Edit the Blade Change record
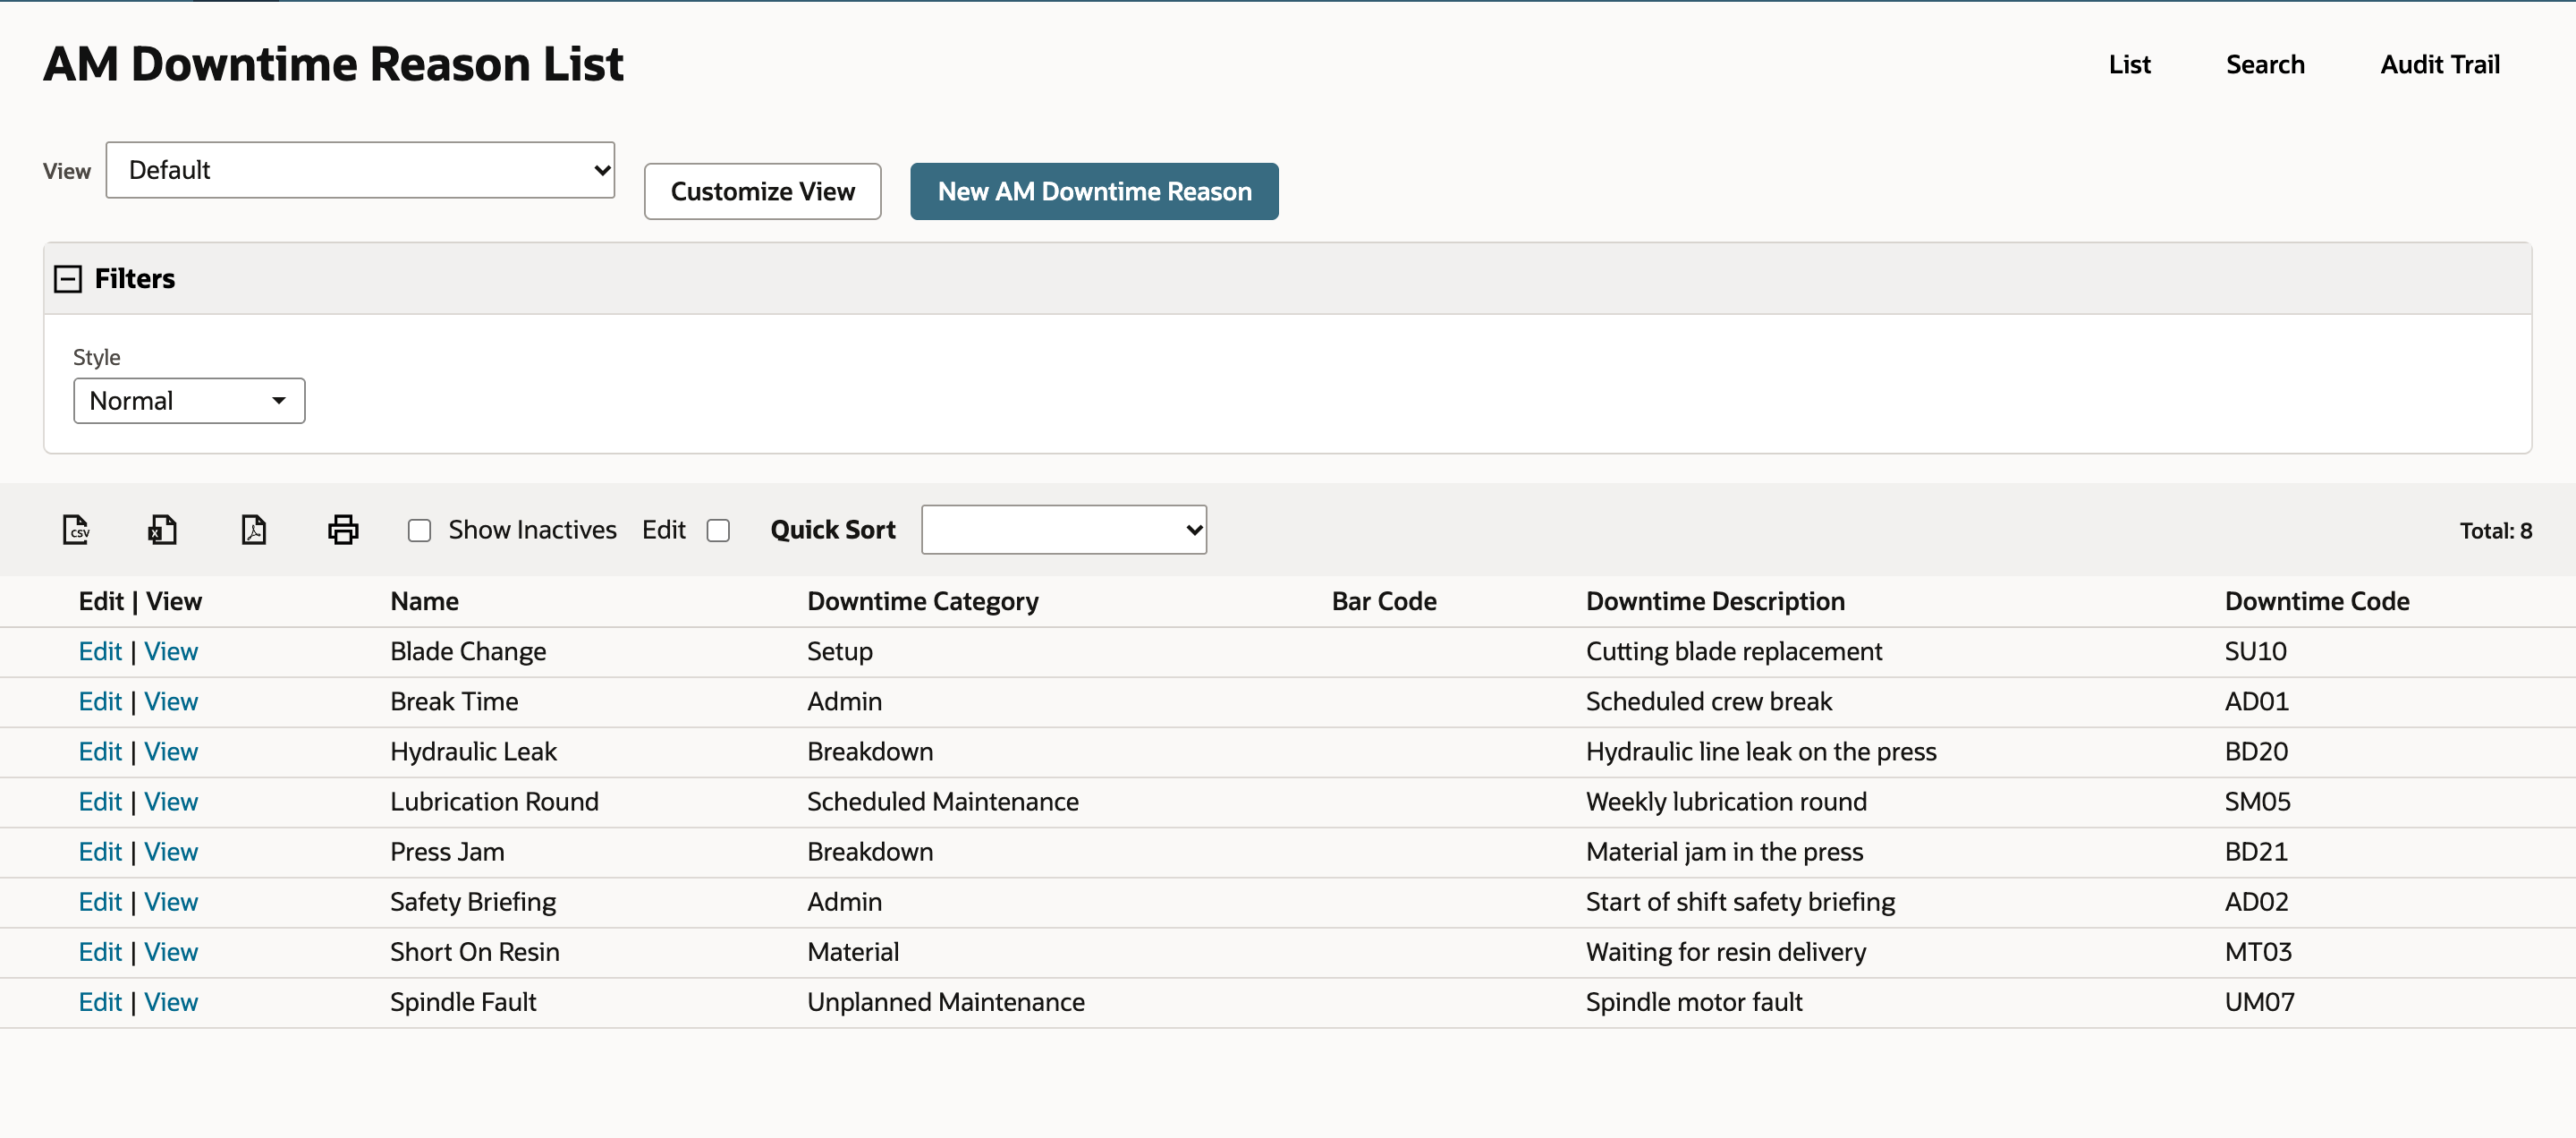The height and width of the screenshot is (1138, 2576). tap(100, 652)
